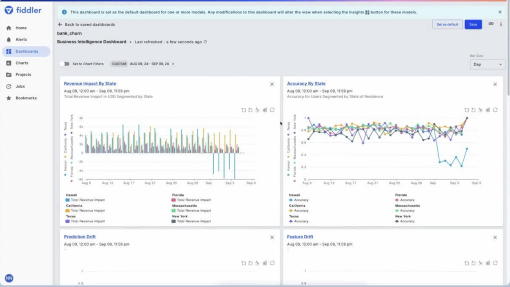Click leftmost zoom icon on Revenue Impact chart

point(244,110)
